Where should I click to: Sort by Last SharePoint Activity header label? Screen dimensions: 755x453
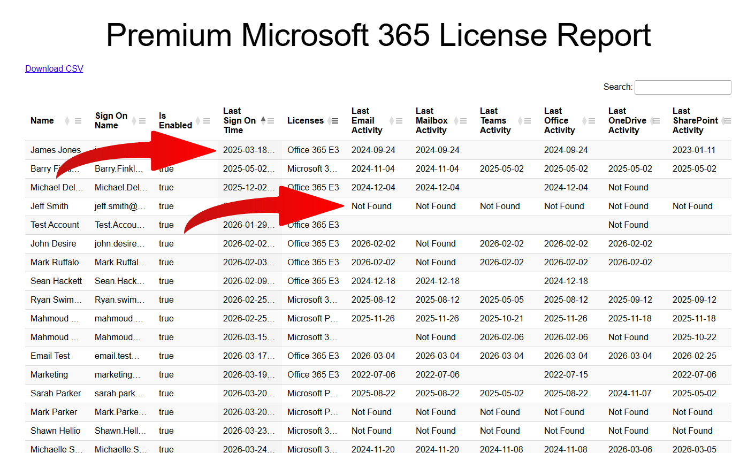695,121
